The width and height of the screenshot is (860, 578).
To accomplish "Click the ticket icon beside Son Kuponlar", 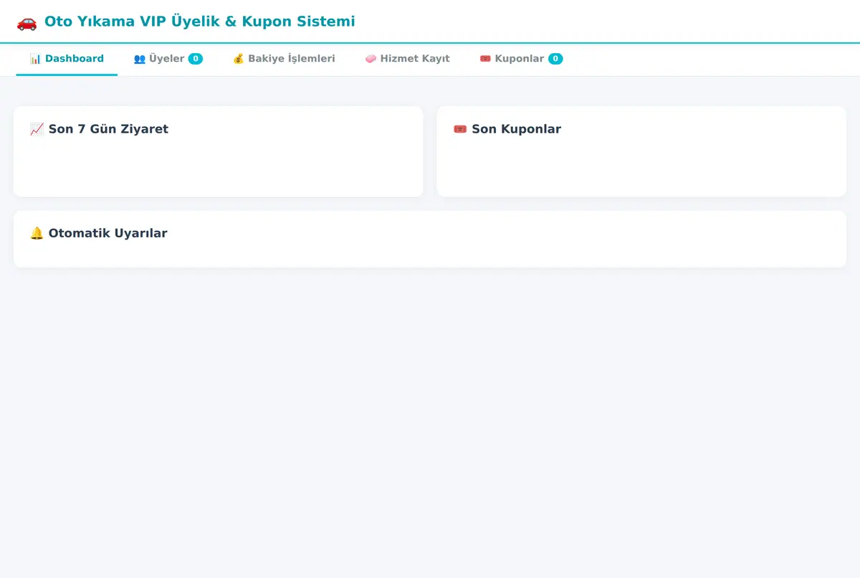I will point(460,129).
